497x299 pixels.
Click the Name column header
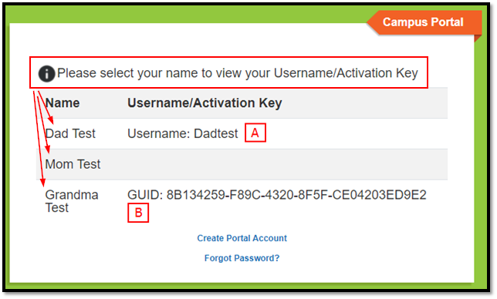(x=63, y=103)
